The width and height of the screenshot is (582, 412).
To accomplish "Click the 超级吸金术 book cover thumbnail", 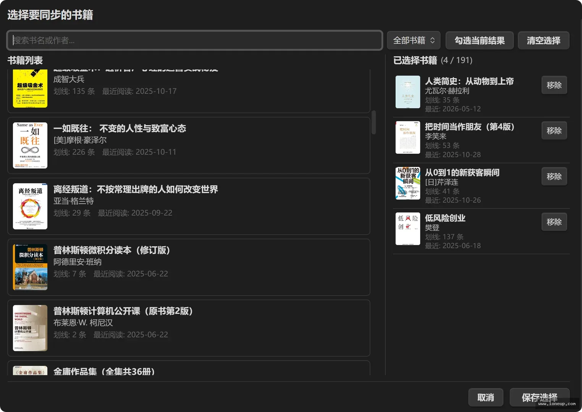I will pyautogui.click(x=30, y=89).
